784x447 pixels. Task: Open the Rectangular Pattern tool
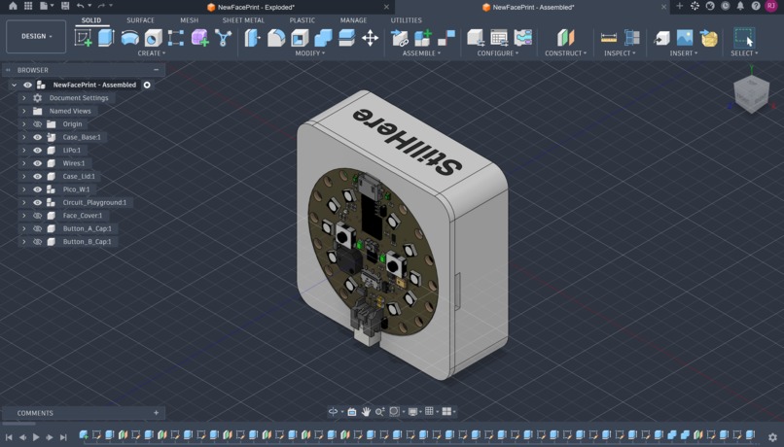pos(176,38)
